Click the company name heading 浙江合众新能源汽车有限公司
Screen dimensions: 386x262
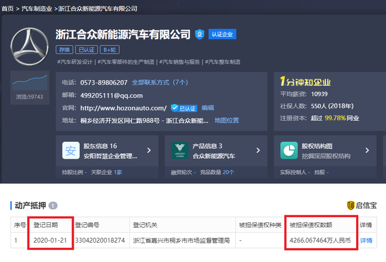[123, 34]
